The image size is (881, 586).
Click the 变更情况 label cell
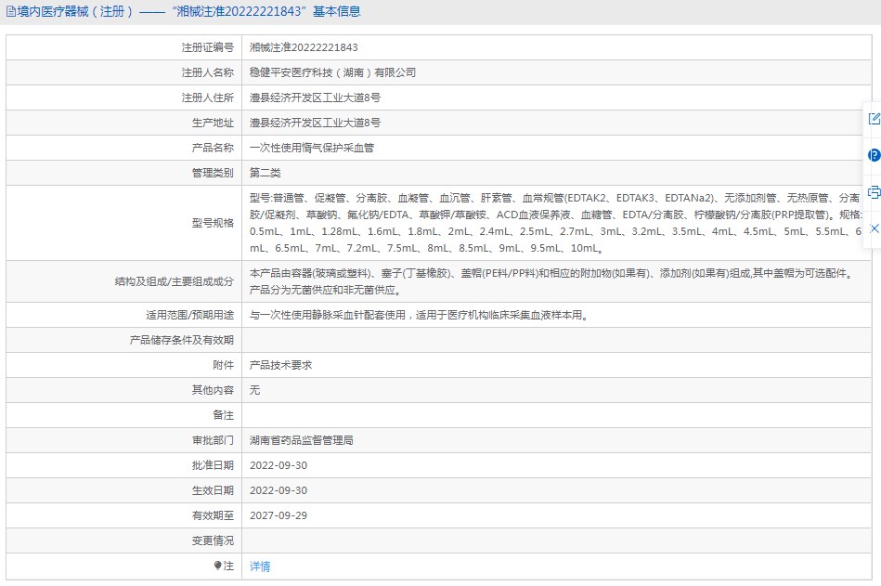pos(124,540)
